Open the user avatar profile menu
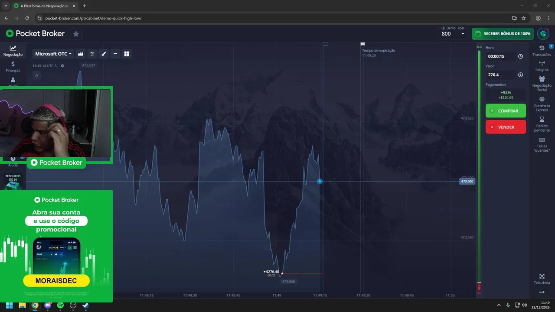The height and width of the screenshot is (312, 555). pos(543,34)
